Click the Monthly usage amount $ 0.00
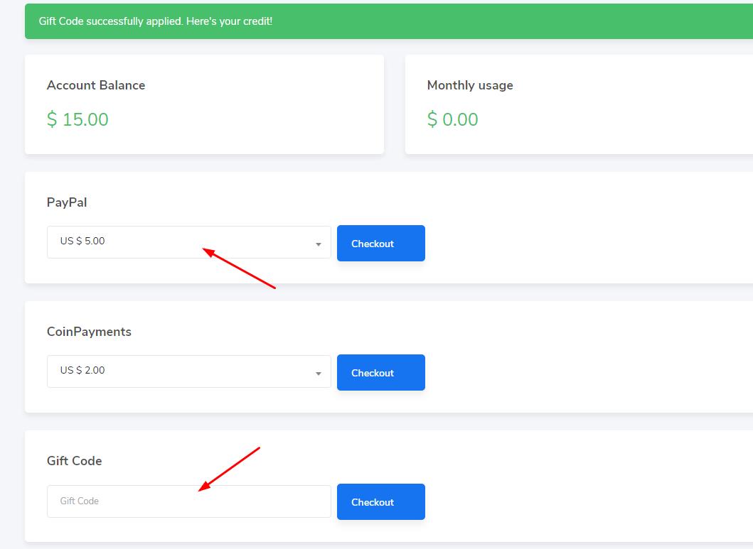Screen dimensions: 753x549 click(453, 119)
